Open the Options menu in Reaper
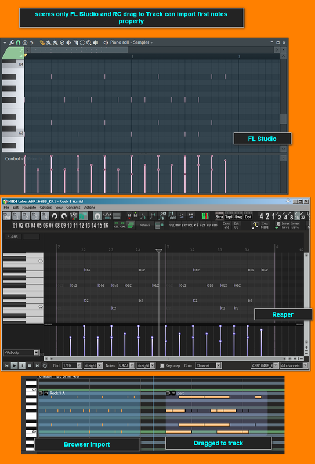Image resolution: width=315 pixels, height=464 pixels. click(x=46, y=208)
